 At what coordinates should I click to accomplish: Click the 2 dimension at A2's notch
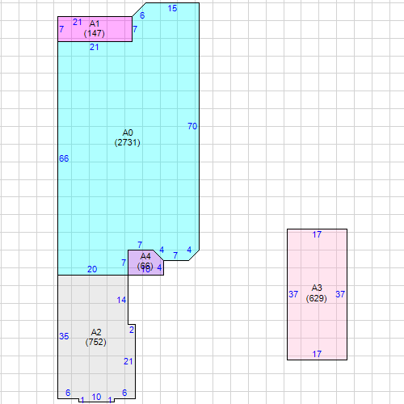132,330
